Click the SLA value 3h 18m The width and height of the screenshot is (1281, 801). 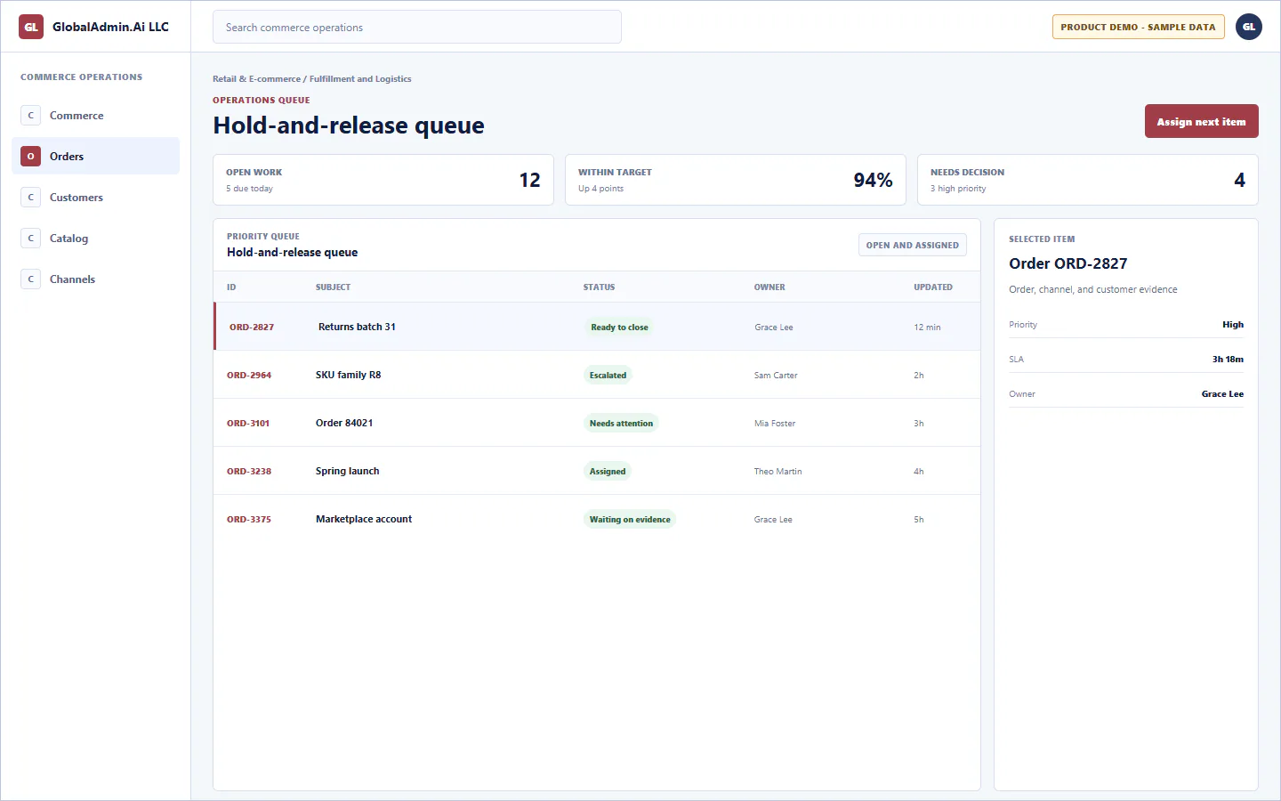point(1228,360)
